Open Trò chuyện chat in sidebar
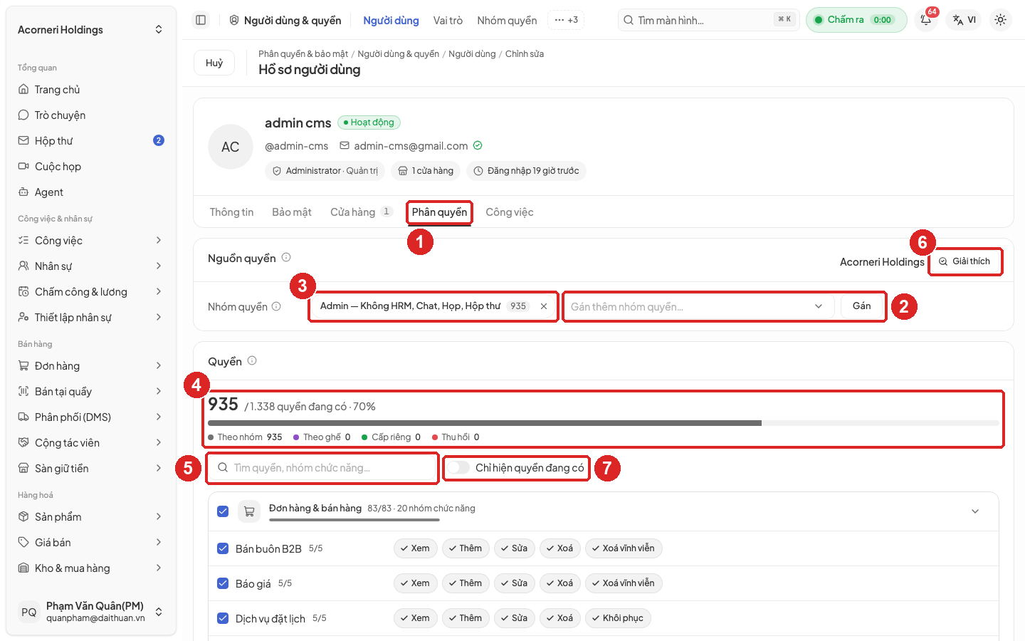Viewport: 1025px width, 641px height. (91, 115)
